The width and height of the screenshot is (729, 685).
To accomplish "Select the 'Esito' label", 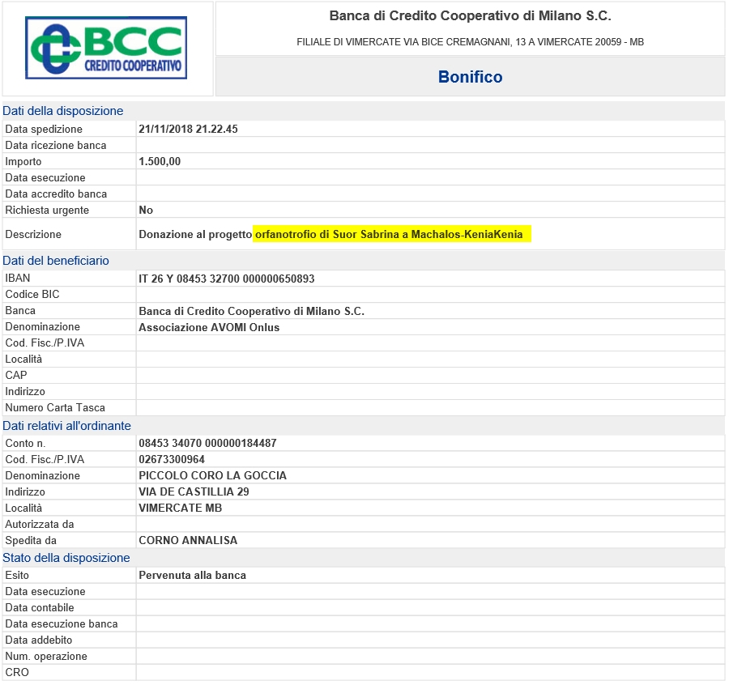I will point(17,576).
